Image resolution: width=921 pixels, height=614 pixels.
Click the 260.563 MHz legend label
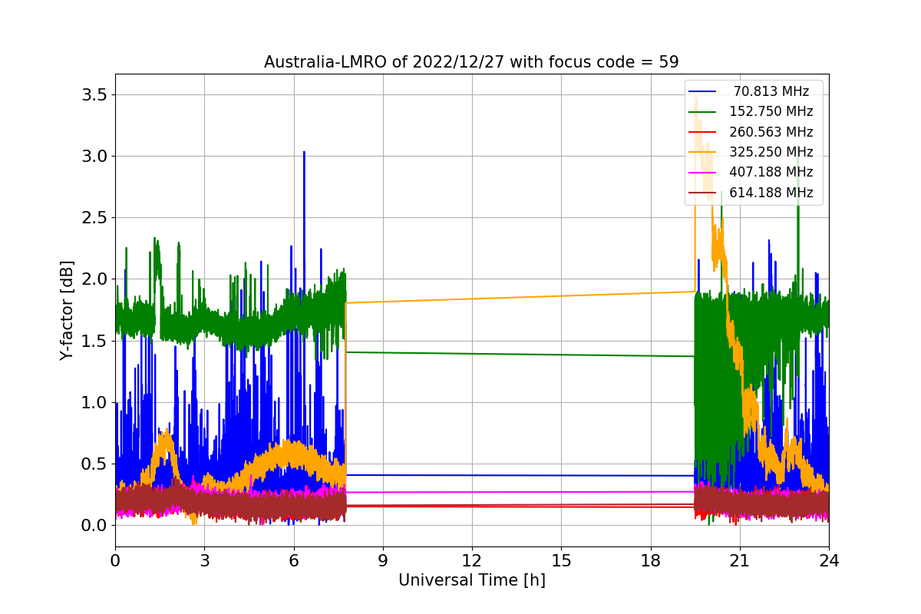pyautogui.click(x=771, y=132)
